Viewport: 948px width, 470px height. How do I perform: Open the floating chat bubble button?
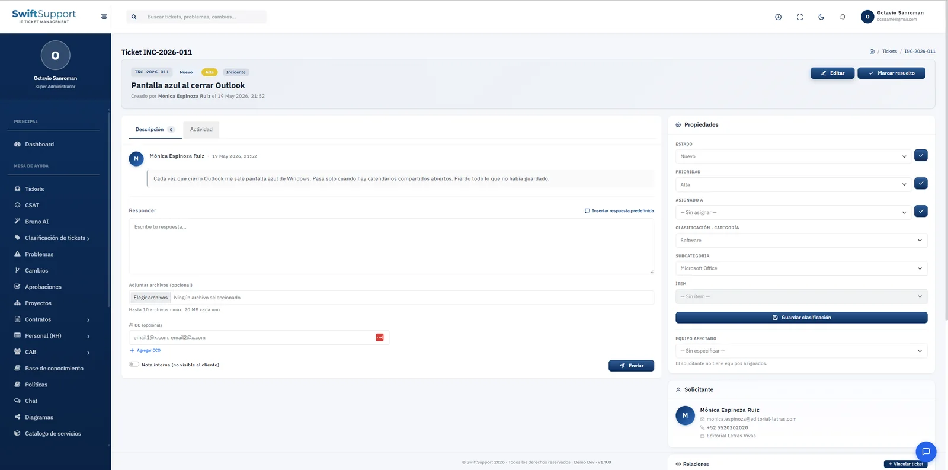click(x=925, y=452)
